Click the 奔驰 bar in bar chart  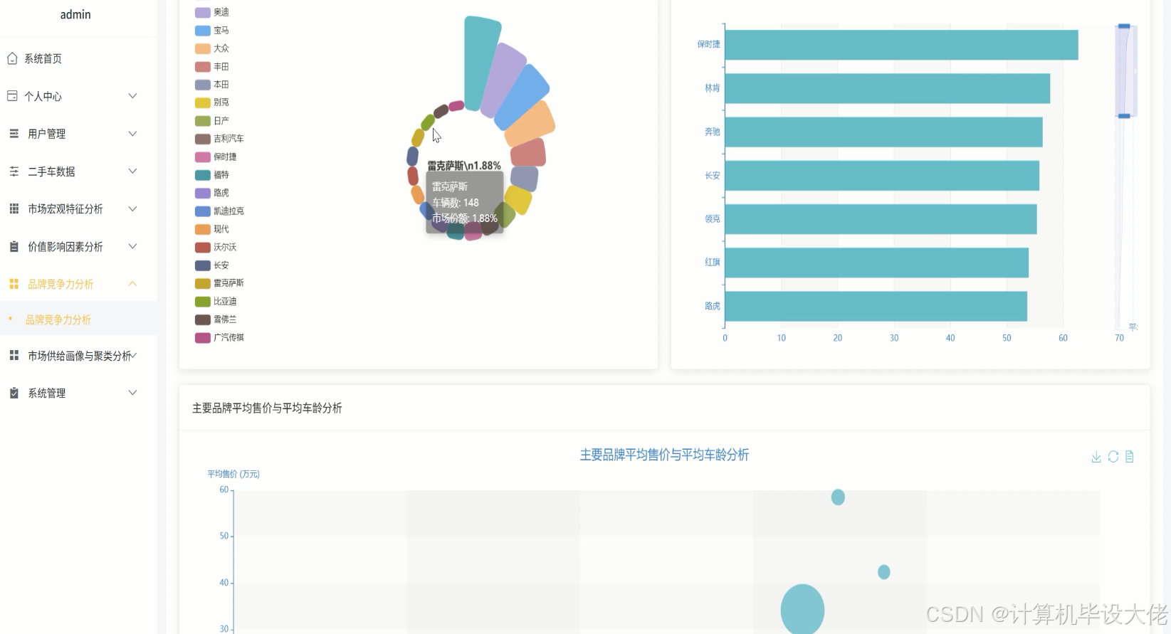(883, 132)
